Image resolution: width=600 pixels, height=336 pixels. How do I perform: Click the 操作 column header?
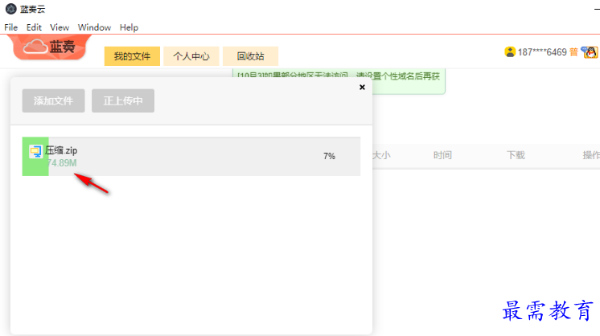(x=591, y=155)
